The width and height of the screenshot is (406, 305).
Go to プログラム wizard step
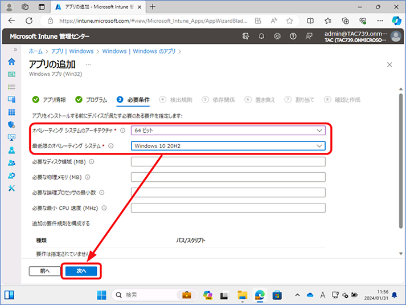point(91,100)
